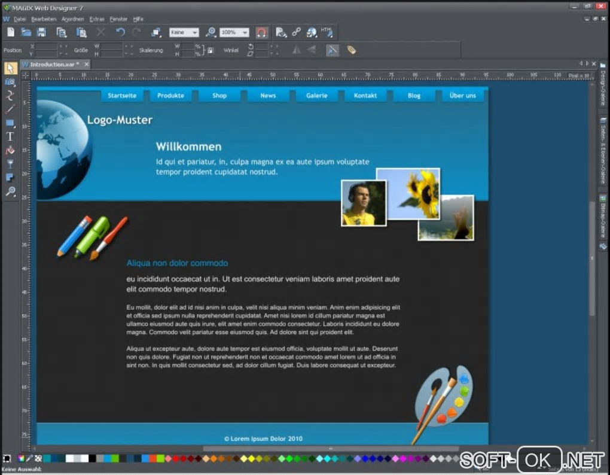
Task: Select the Shadow tool
Action: 10,178
